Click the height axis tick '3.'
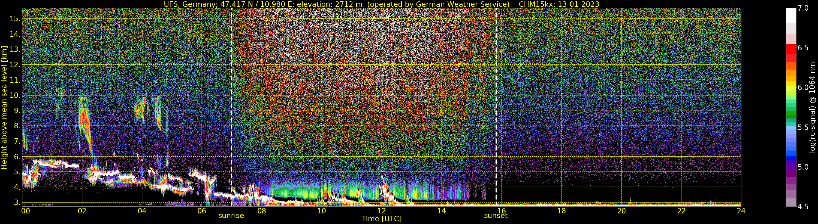This screenshot has width=818, height=224. [17, 203]
